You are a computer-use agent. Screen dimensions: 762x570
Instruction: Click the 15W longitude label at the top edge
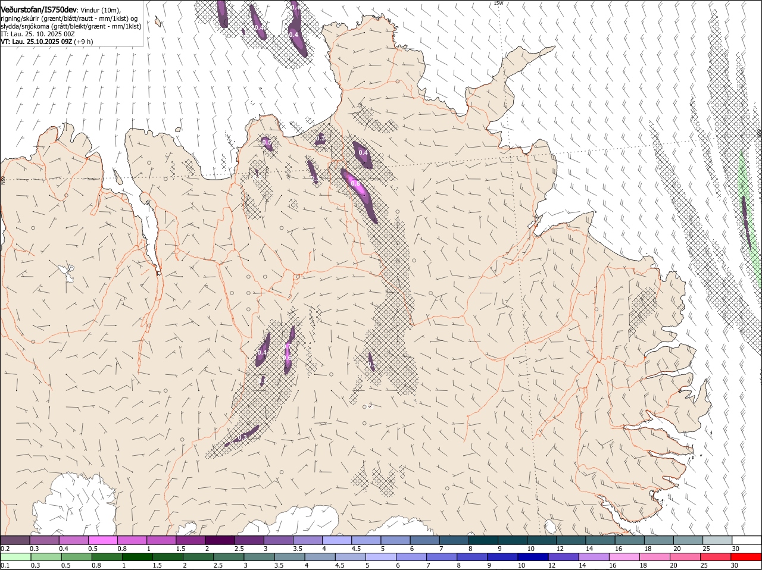coord(498,3)
